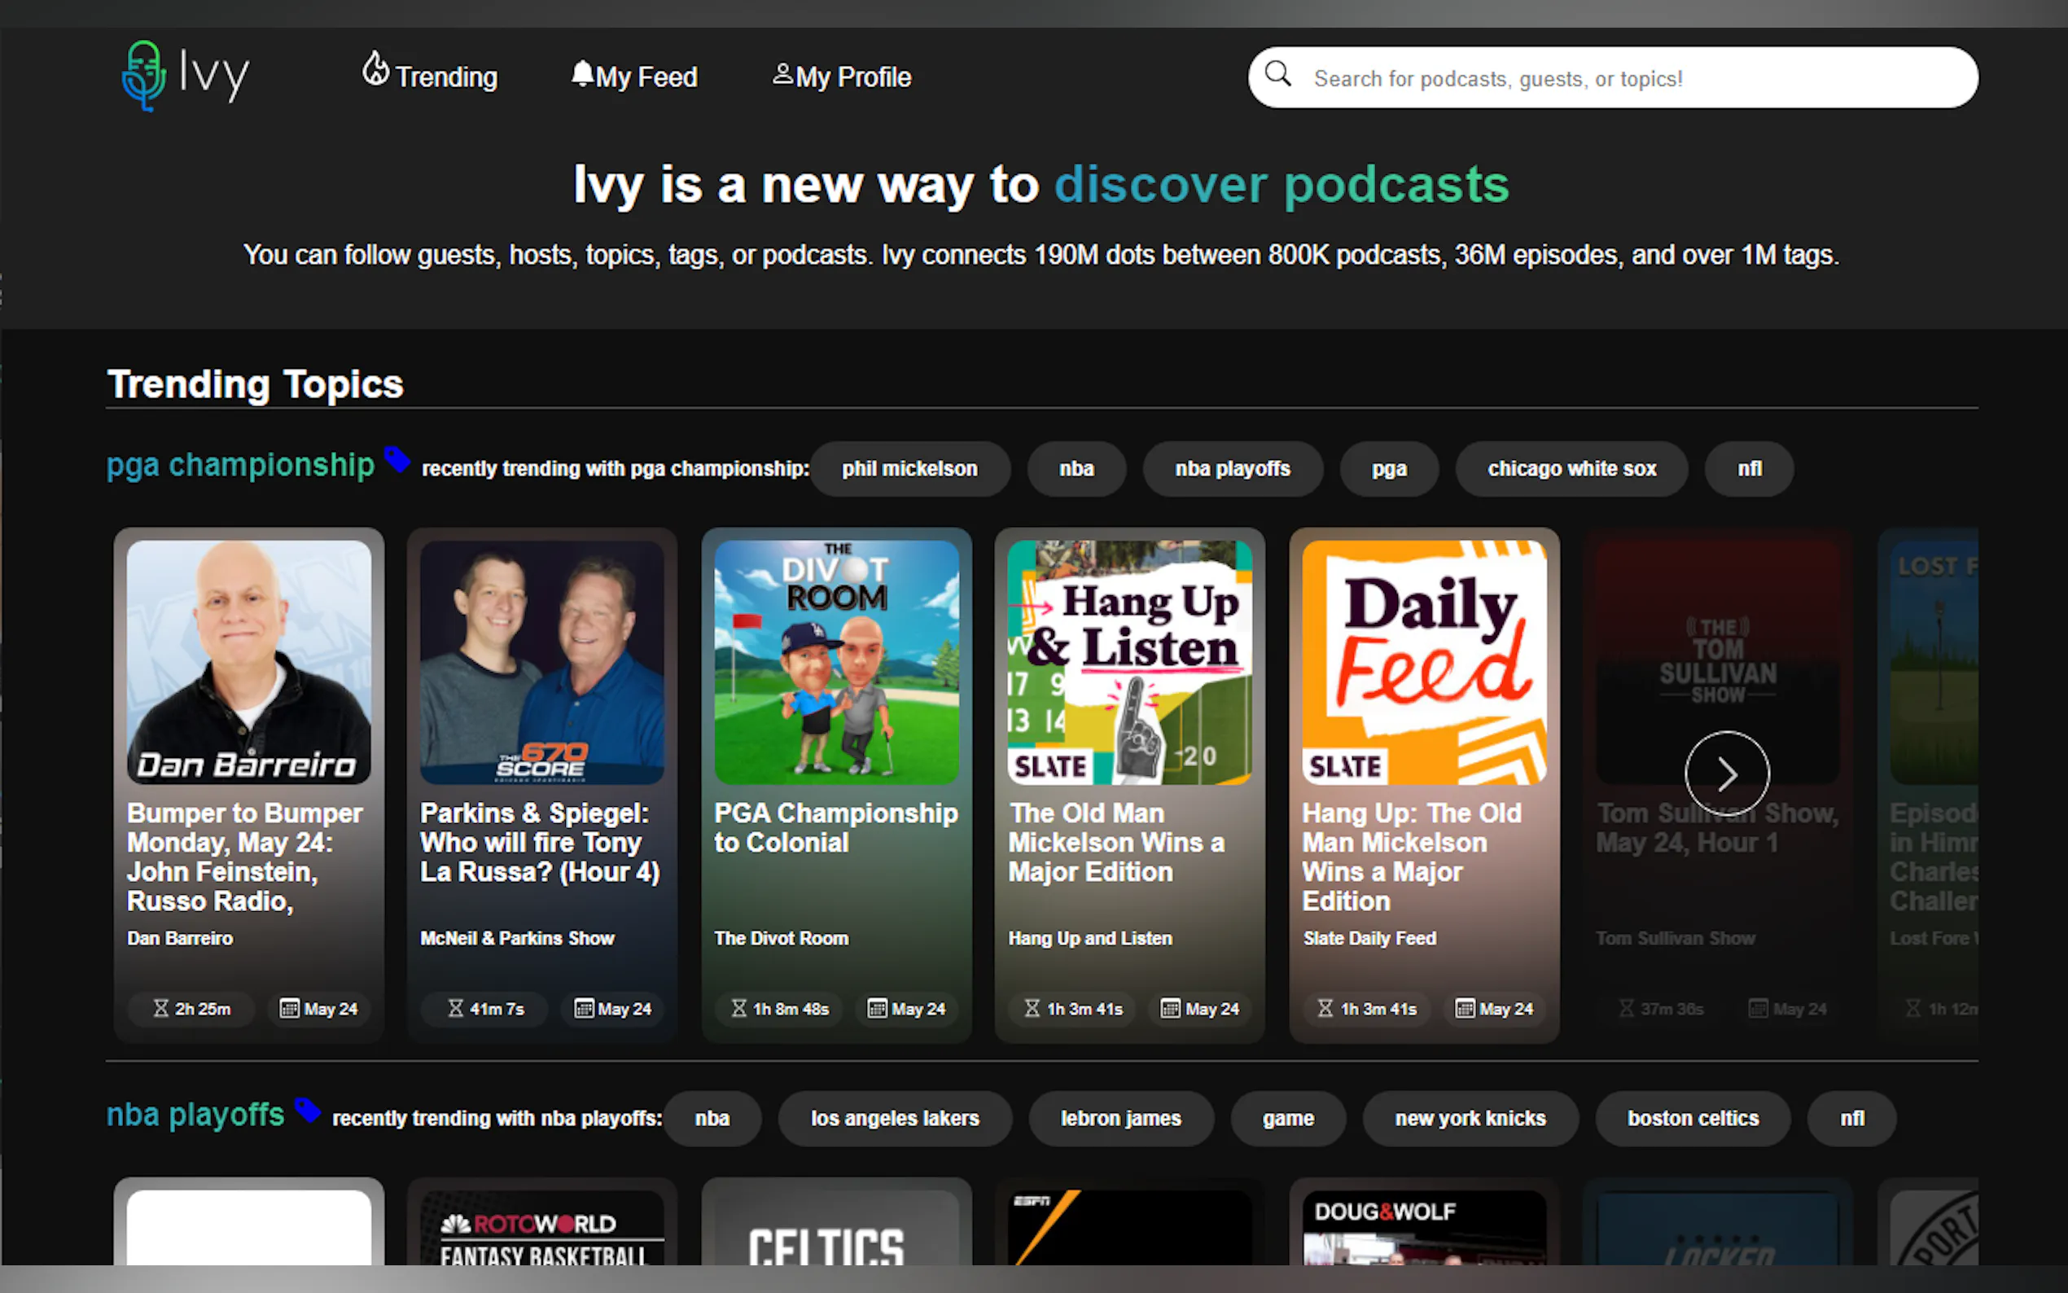The height and width of the screenshot is (1293, 2068).
Task: Select the chicago white sox tag
Action: pyautogui.click(x=1571, y=469)
